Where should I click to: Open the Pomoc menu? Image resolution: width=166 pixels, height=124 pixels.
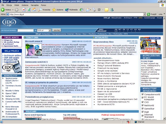click(x=44, y=5)
